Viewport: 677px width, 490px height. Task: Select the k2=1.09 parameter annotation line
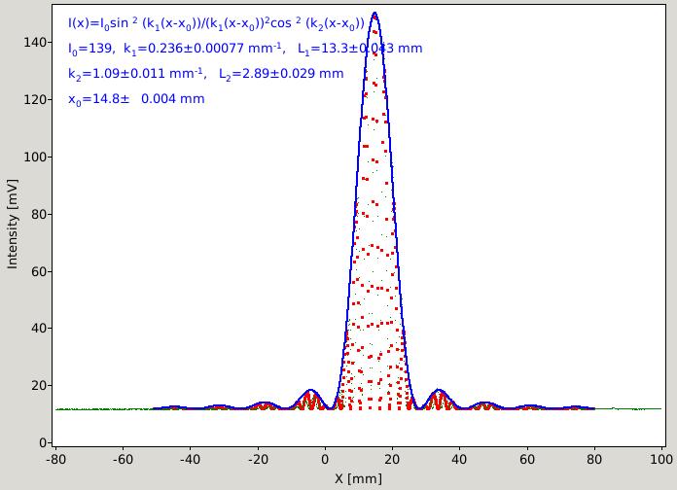(x=206, y=74)
